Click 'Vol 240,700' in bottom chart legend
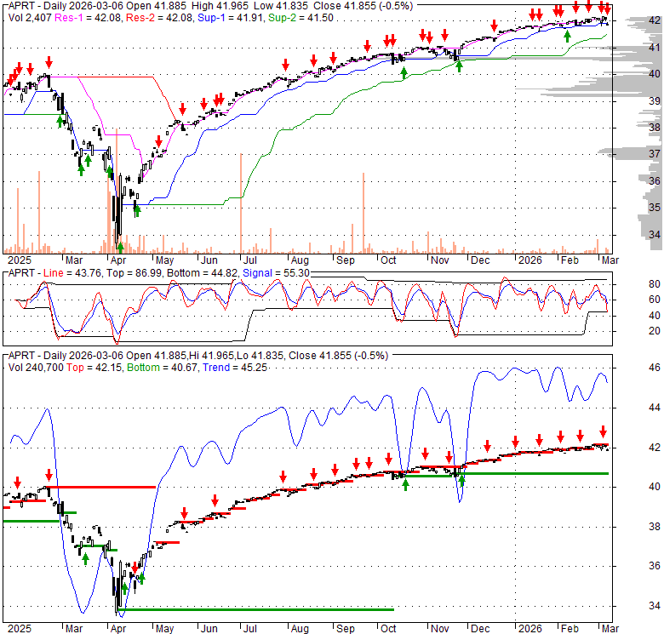 point(36,368)
